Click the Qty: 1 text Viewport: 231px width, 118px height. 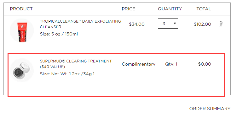171,64
